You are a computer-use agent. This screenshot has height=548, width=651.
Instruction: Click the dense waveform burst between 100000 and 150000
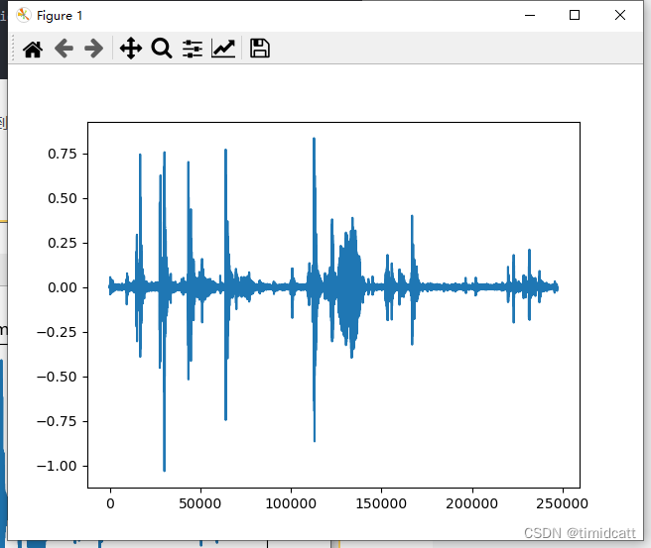coord(351,287)
